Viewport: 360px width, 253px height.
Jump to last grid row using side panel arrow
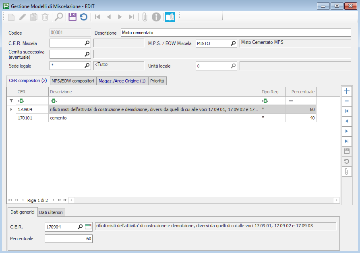pyautogui.click(x=346, y=141)
